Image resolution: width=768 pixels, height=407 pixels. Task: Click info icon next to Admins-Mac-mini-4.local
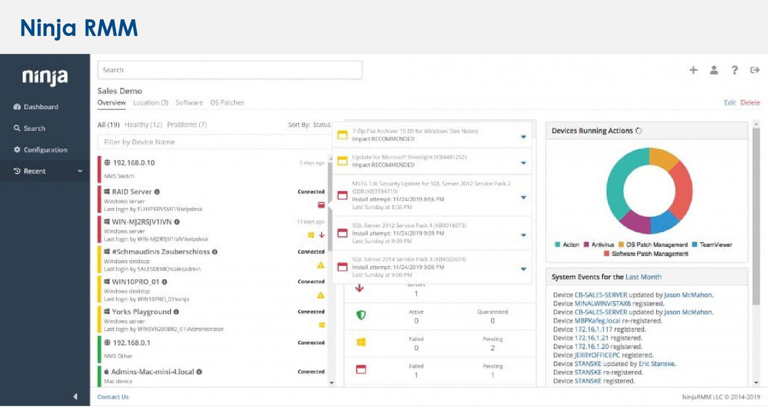click(199, 372)
